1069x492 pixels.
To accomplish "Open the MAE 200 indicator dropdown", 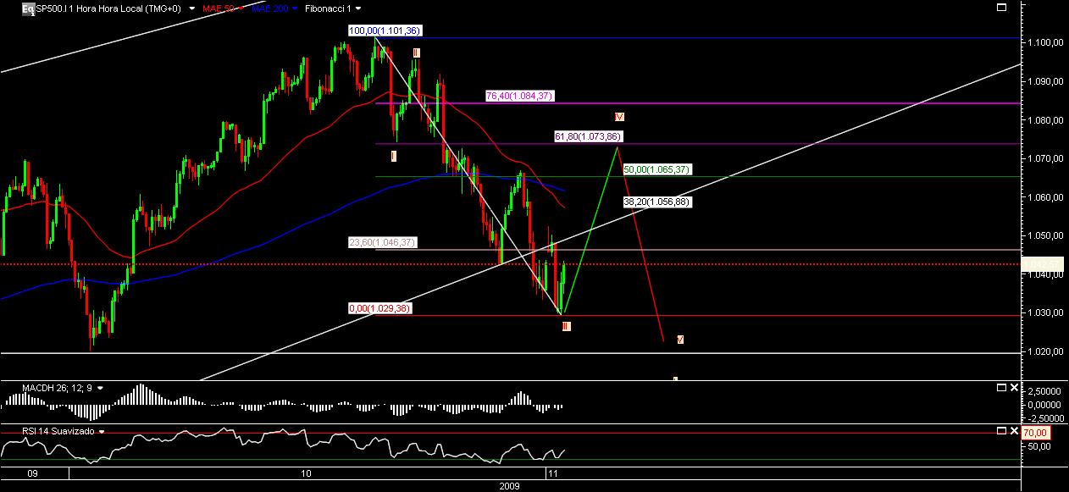I will 294,8.
